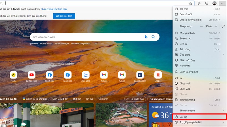Show more search suggestions ellipsis

[x=103, y=44]
